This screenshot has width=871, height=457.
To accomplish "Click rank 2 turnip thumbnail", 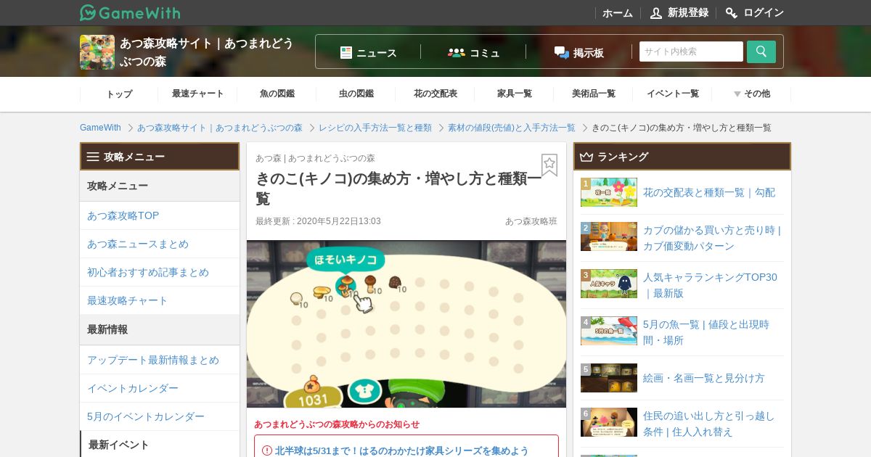I will click(609, 236).
